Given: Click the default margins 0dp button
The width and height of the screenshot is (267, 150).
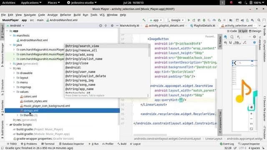Looking at the screenshot, I should point(237,42).
